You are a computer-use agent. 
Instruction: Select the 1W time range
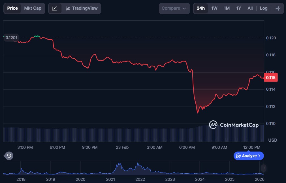coord(214,8)
